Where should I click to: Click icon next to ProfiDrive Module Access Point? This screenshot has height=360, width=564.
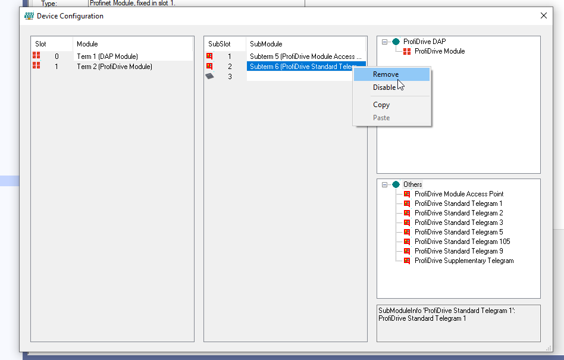pos(407,194)
